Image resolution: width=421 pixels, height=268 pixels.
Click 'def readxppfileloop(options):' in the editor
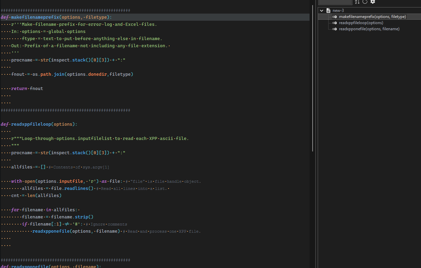[x=39, y=124]
